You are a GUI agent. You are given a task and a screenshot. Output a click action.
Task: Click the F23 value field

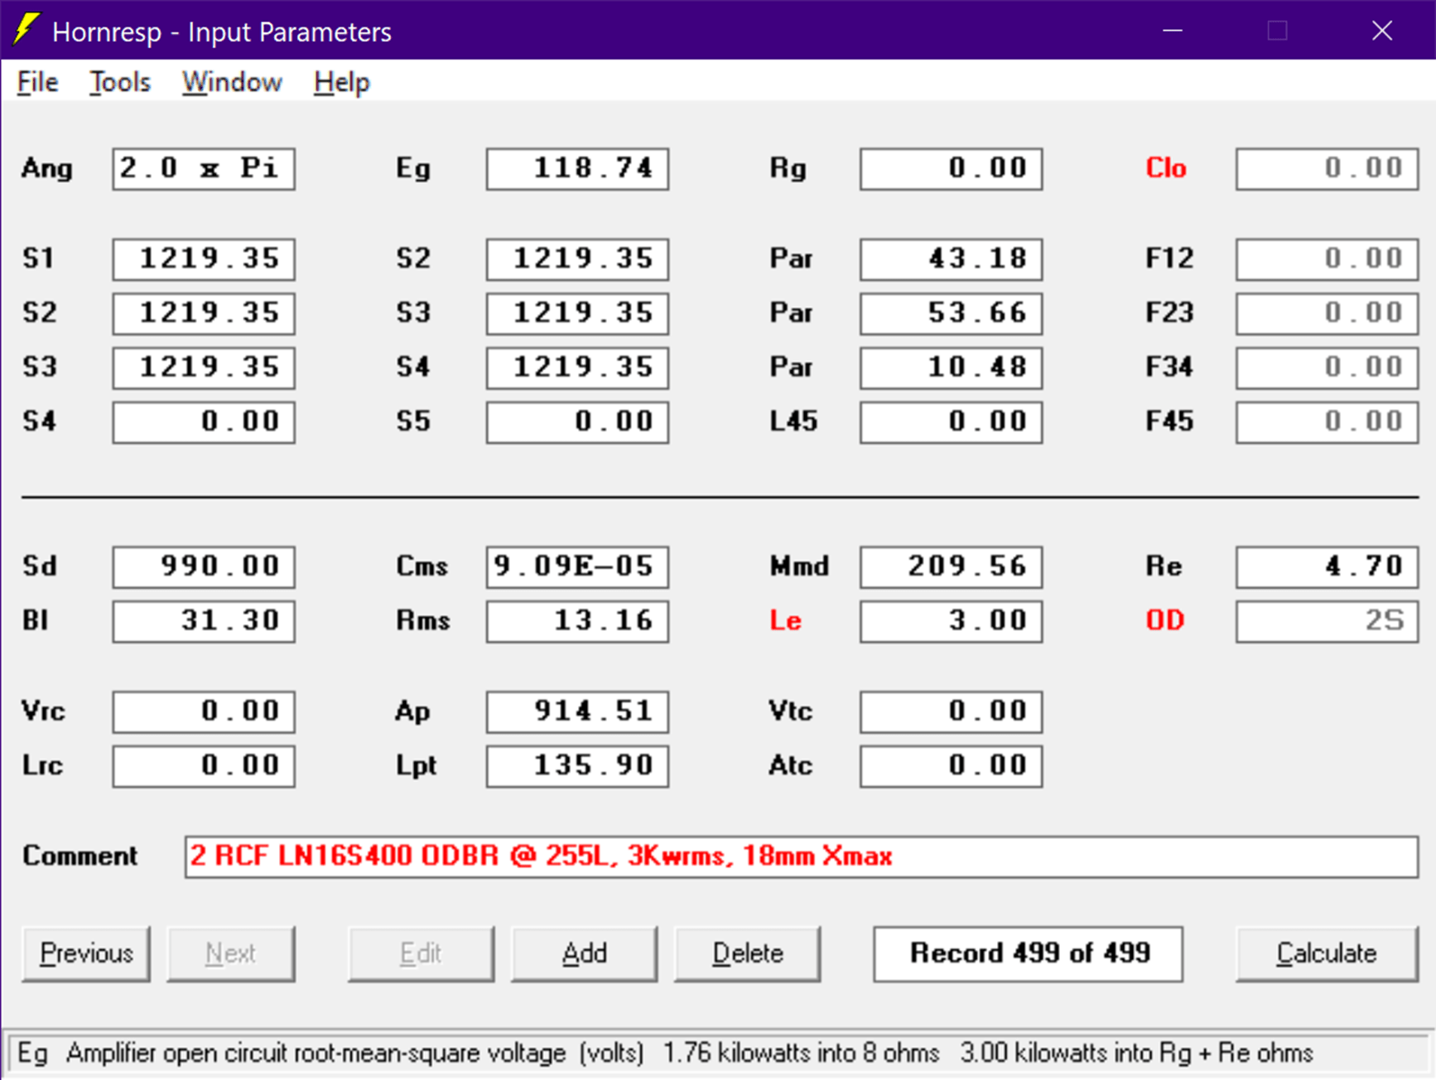(1327, 313)
